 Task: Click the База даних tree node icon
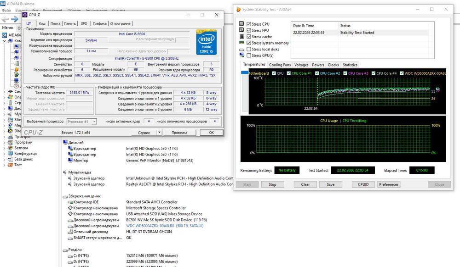coord(10,159)
